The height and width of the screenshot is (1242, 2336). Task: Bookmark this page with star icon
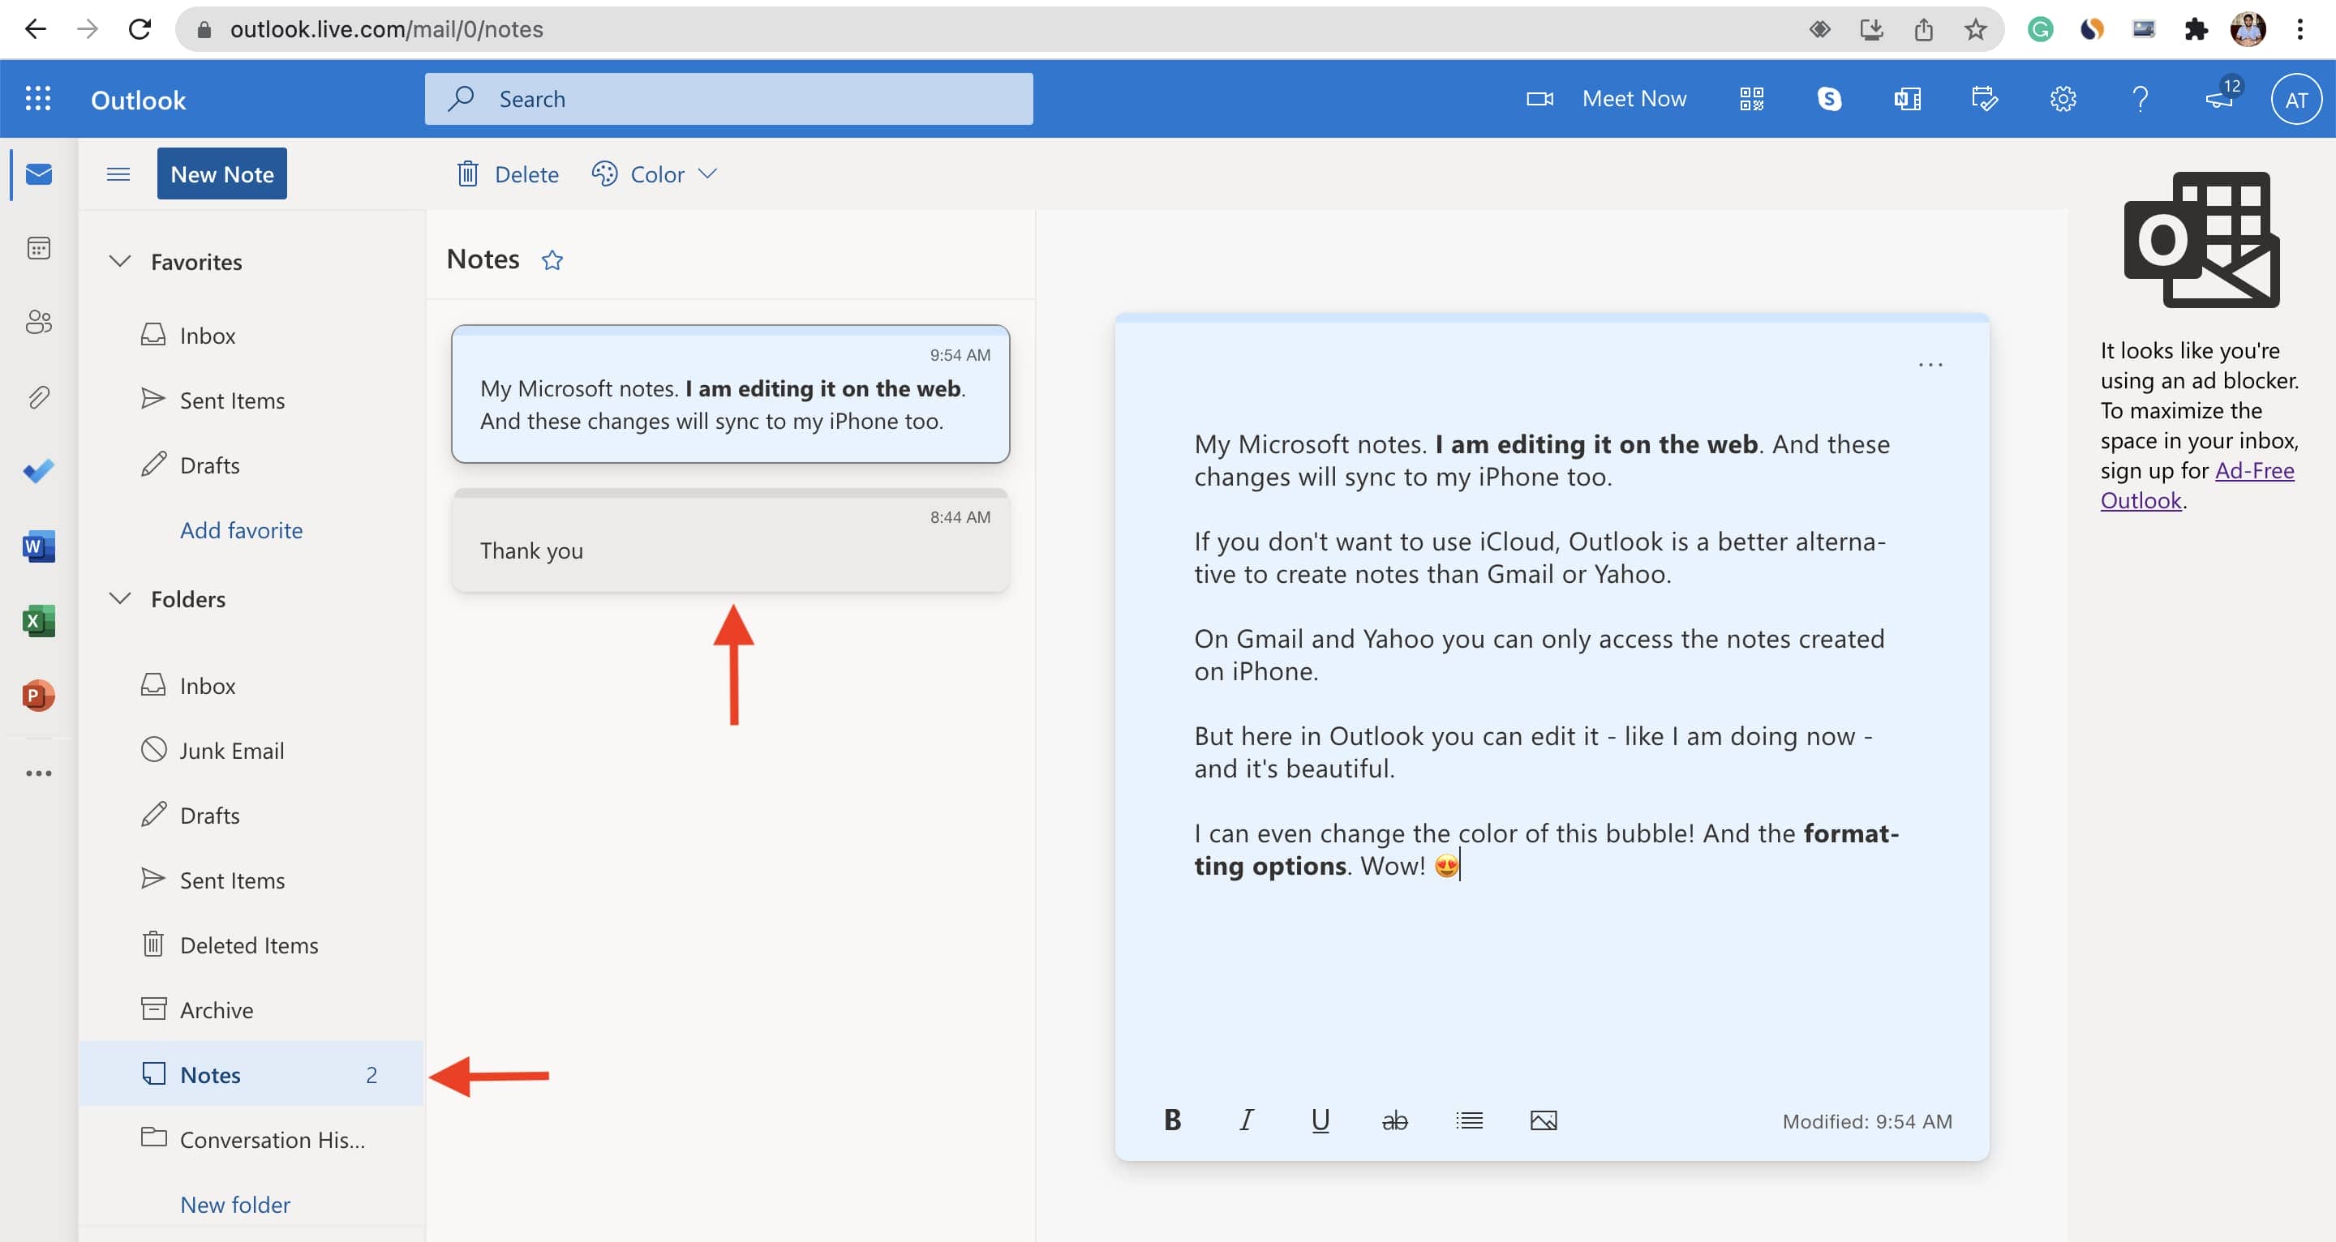(x=1975, y=29)
